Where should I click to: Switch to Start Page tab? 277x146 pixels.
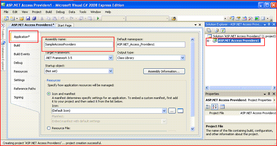[65, 25]
